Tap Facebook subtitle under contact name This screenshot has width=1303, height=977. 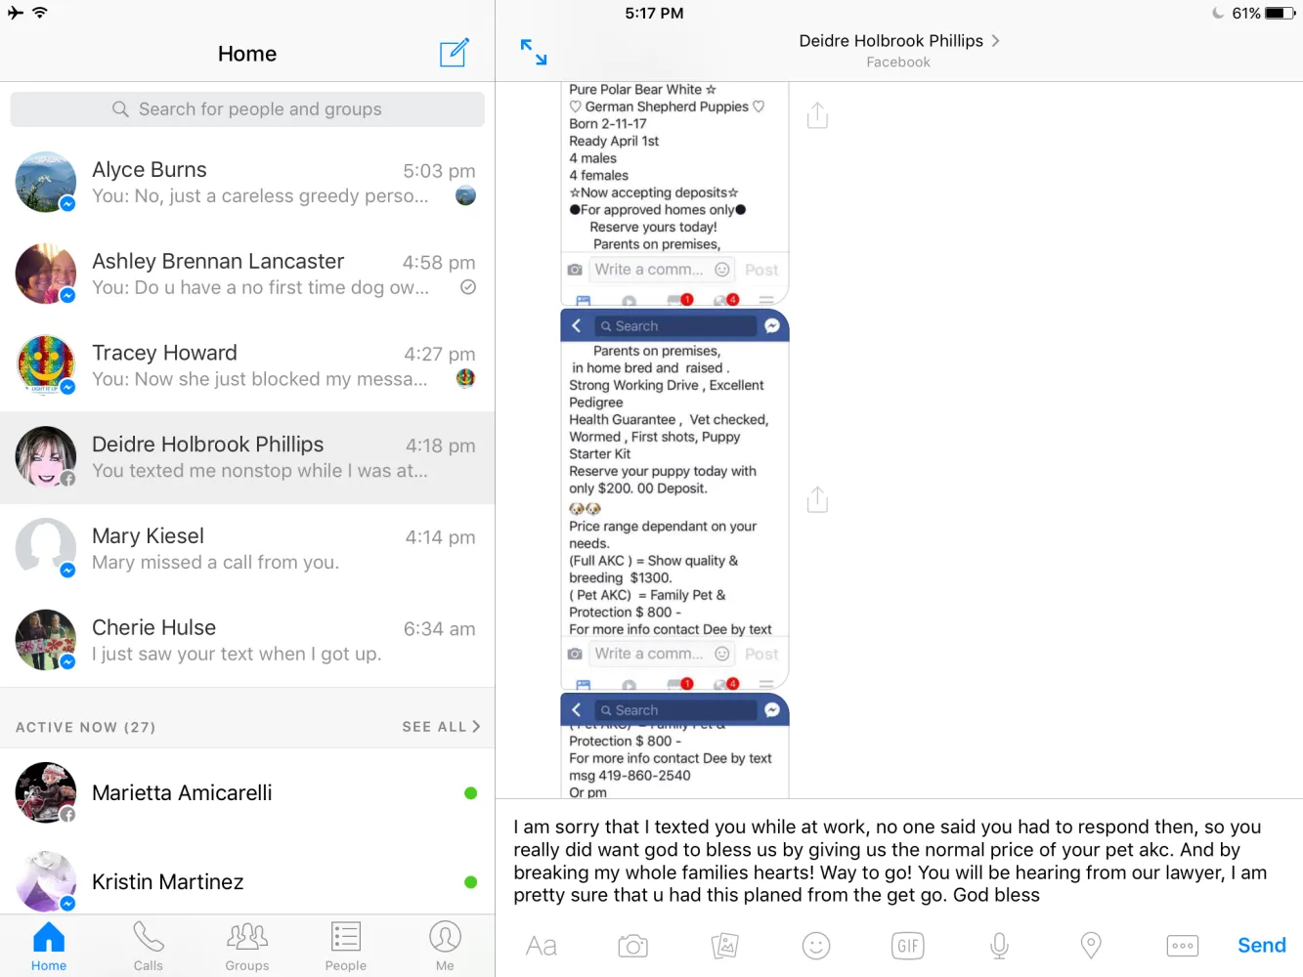tap(898, 63)
